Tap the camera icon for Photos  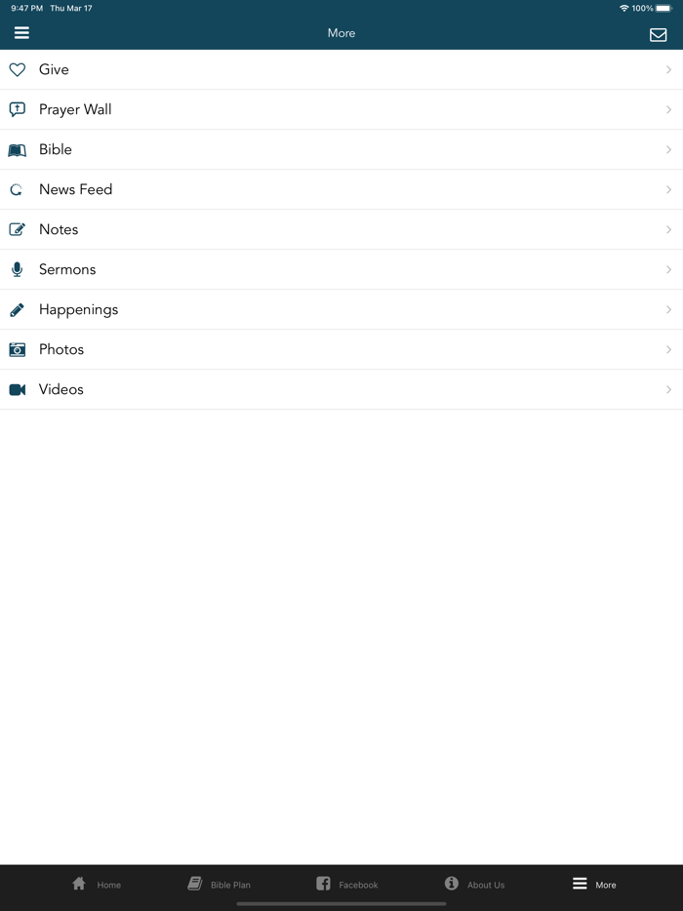18,350
